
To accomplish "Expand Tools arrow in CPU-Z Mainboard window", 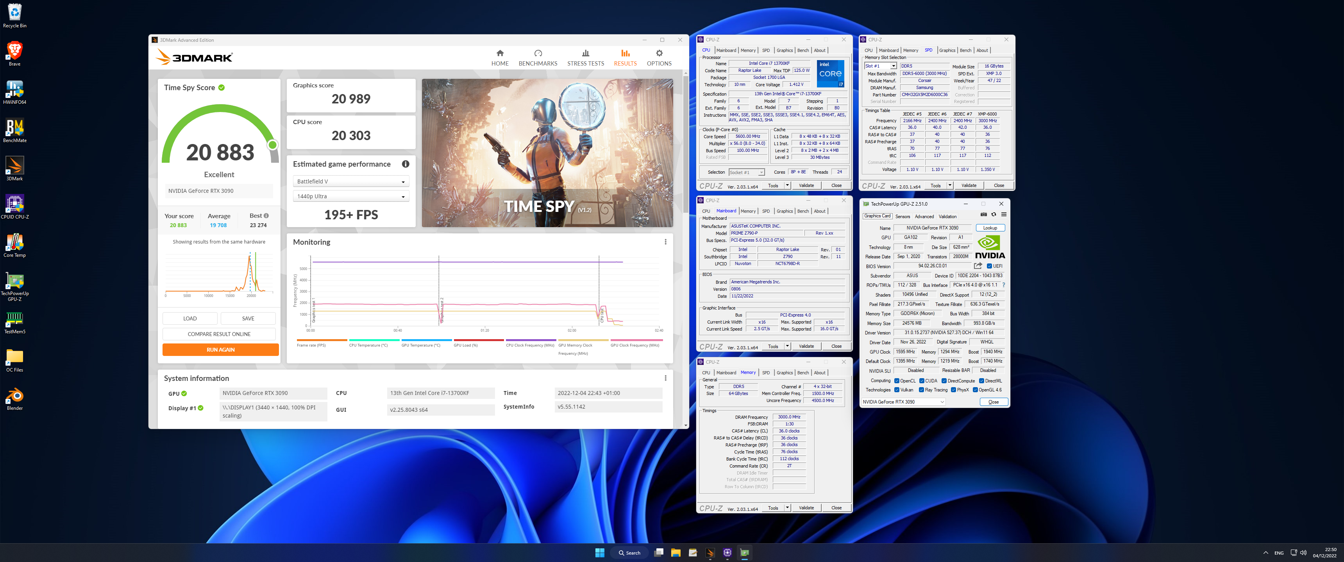I will (x=787, y=346).
